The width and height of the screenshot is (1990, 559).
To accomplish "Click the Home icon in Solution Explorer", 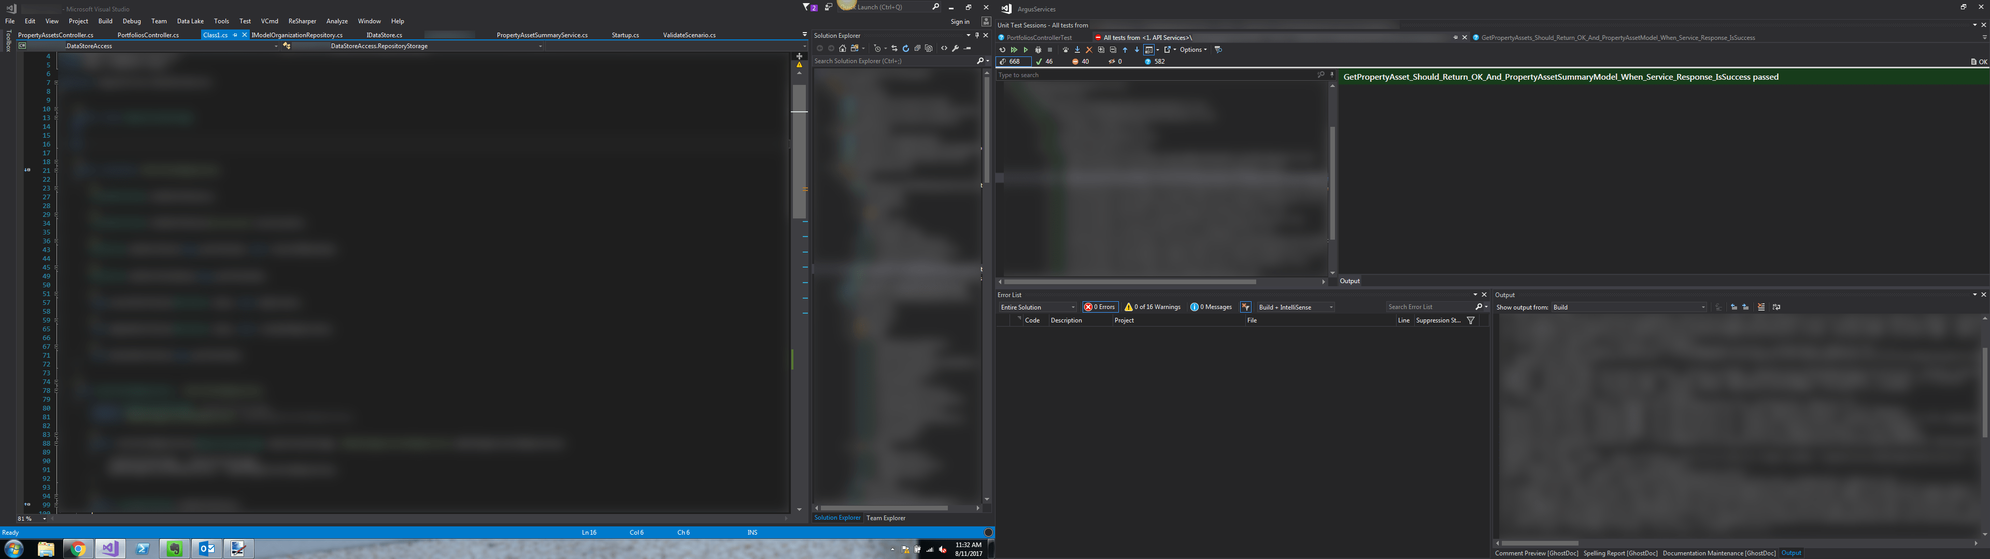I will (843, 49).
